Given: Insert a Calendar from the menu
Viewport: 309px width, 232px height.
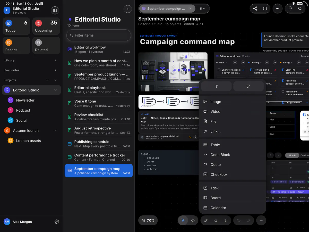Looking at the screenshot, I should pos(233,208).
